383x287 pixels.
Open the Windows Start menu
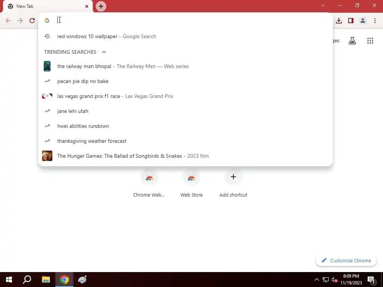(9, 280)
